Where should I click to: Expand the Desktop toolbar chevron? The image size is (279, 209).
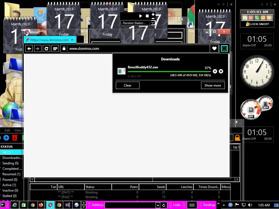(219, 204)
